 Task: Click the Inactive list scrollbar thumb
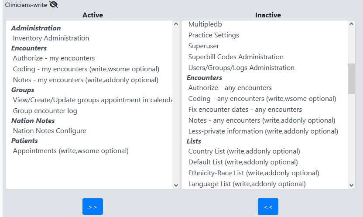pos(351,79)
